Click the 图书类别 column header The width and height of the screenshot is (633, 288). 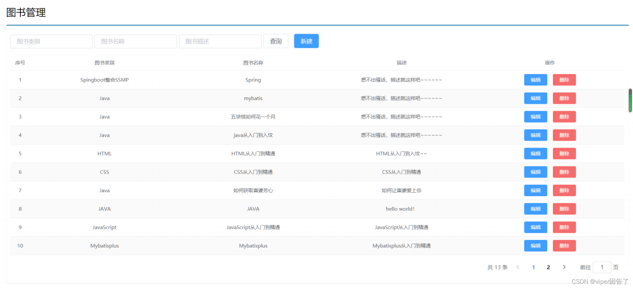tap(104, 63)
